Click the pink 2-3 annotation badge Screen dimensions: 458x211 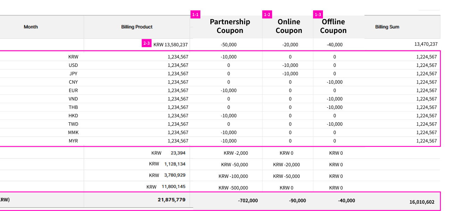[x=146, y=43]
